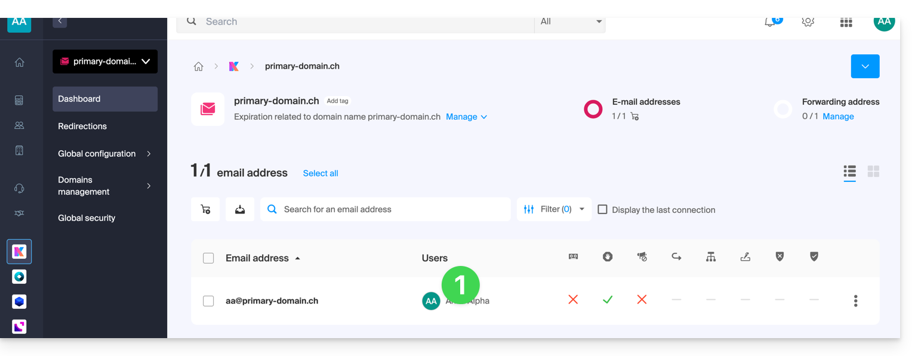Open the apps grid icon
Viewport: 918px width, 356px height.
(846, 23)
